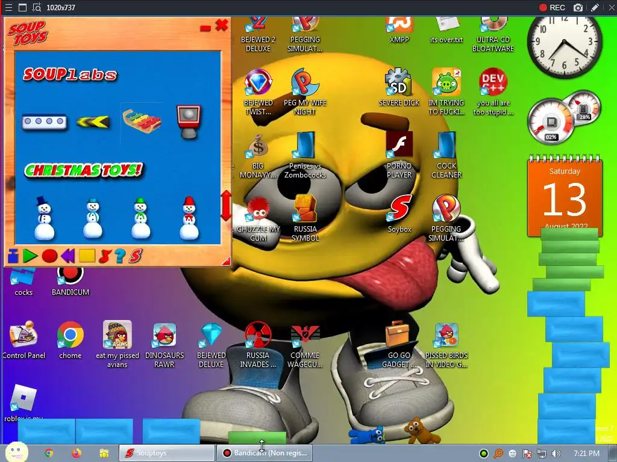The image size is (617, 462).
Task: Click the find-window magnifier icon in recorder bar
Action: pyautogui.click(x=37, y=7)
